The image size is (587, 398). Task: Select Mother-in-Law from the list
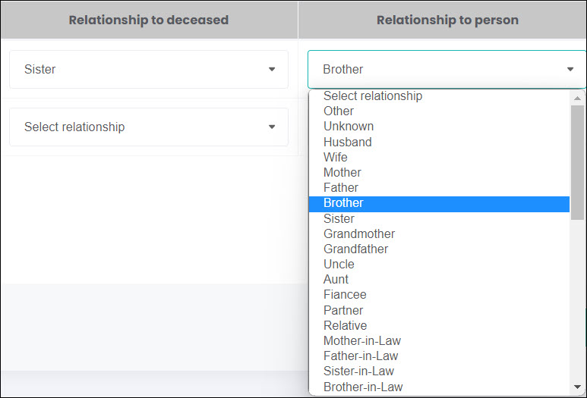point(439,341)
